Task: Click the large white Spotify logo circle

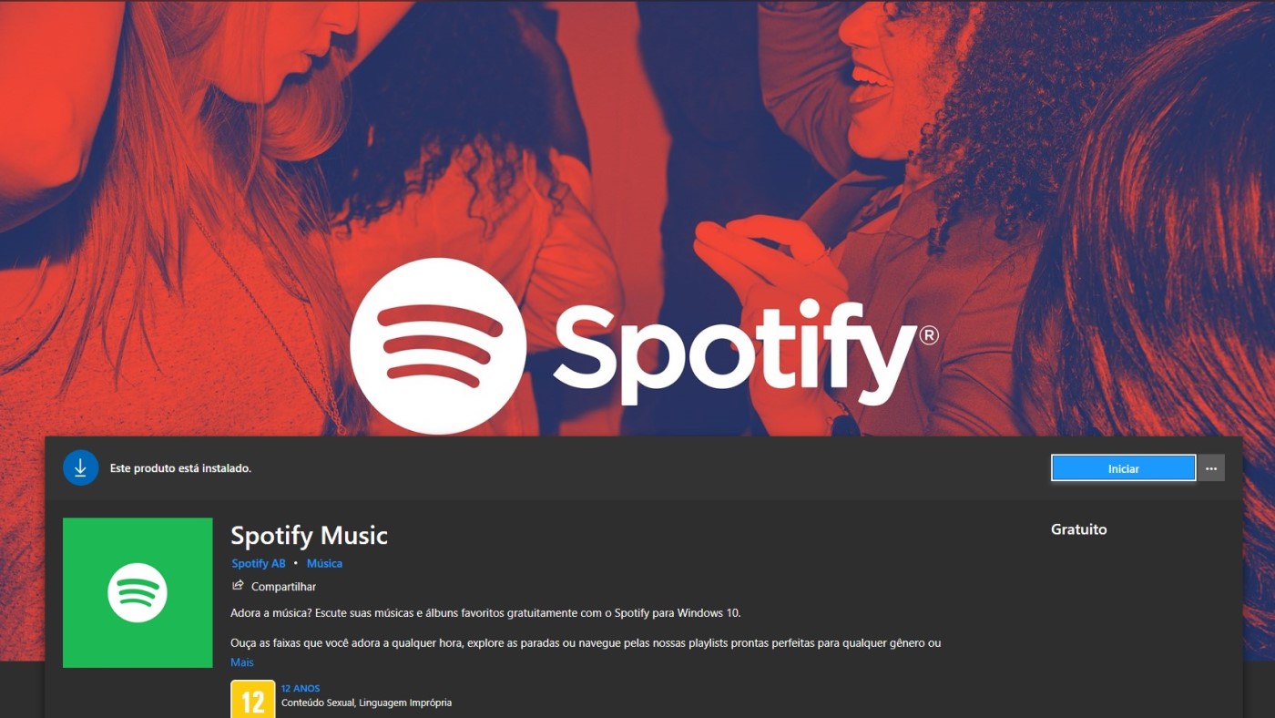Action: pos(438,346)
